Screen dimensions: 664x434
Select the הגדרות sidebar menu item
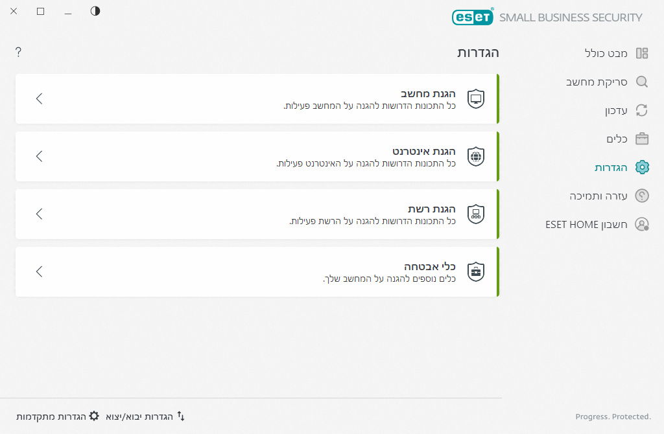[x=611, y=167]
